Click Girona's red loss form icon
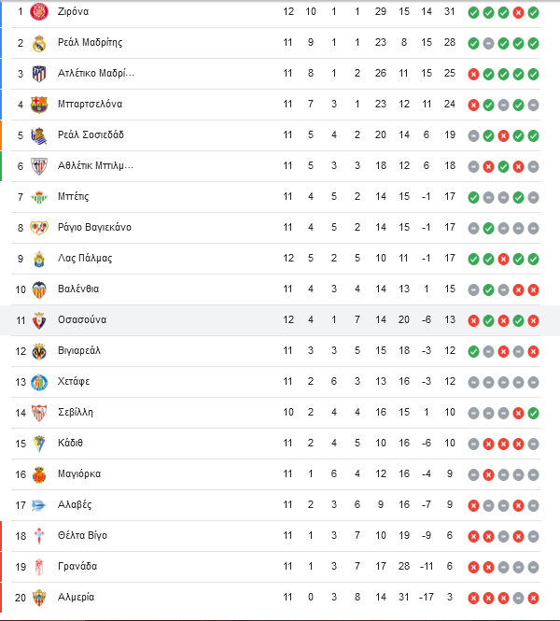 pos(518,13)
